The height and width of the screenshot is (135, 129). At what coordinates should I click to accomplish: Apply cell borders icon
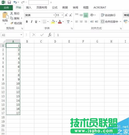pyautogui.click(x=44, y=21)
